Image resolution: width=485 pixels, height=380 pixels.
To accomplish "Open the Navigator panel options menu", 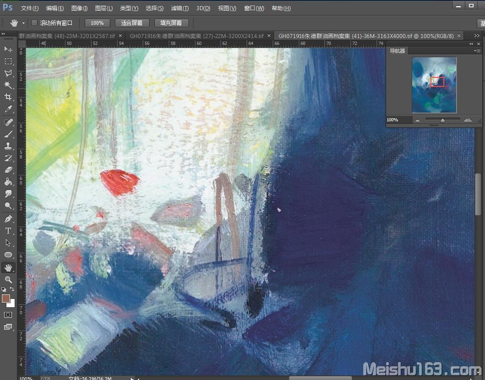I will click(477, 50).
